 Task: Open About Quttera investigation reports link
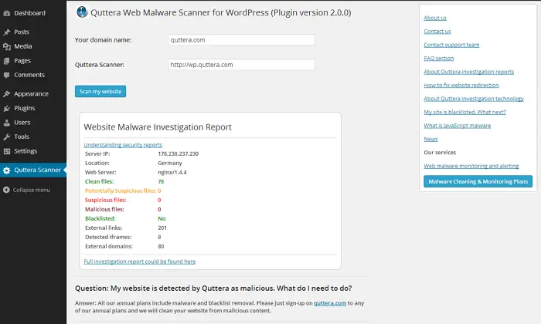pyautogui.click(x=468, y=72)
